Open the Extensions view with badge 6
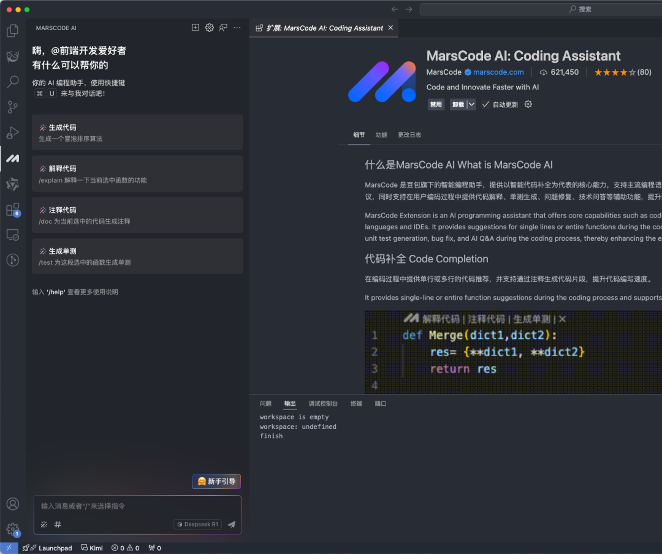662x554 pixels. point(13,210)
